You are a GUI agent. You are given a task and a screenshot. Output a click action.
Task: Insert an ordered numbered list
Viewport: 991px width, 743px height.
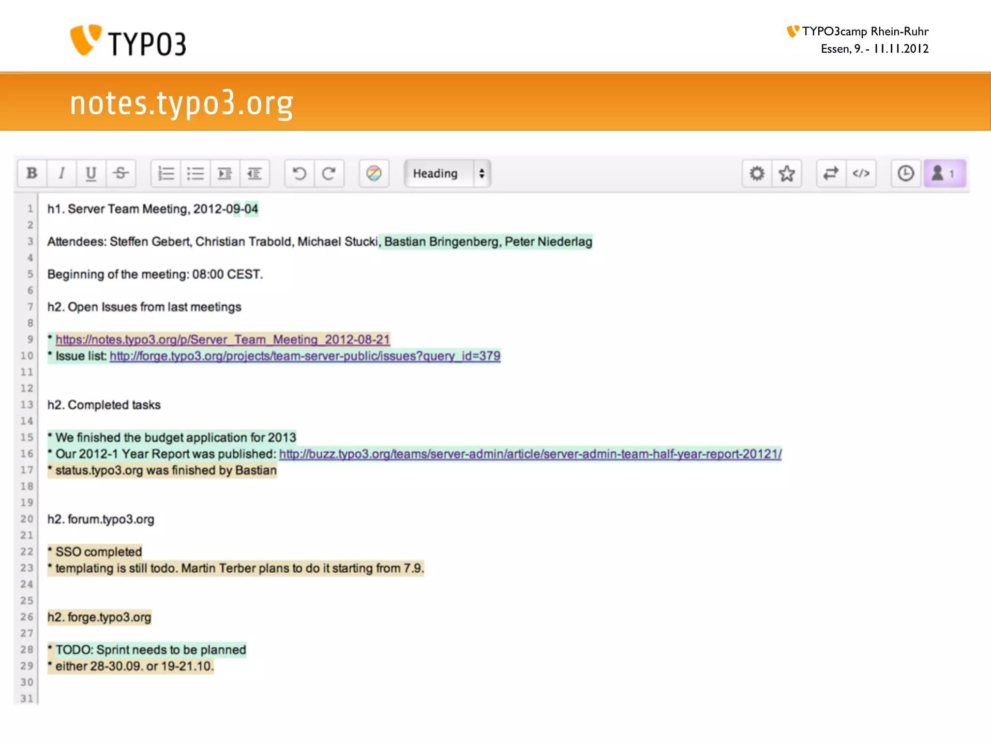point(166,173)
